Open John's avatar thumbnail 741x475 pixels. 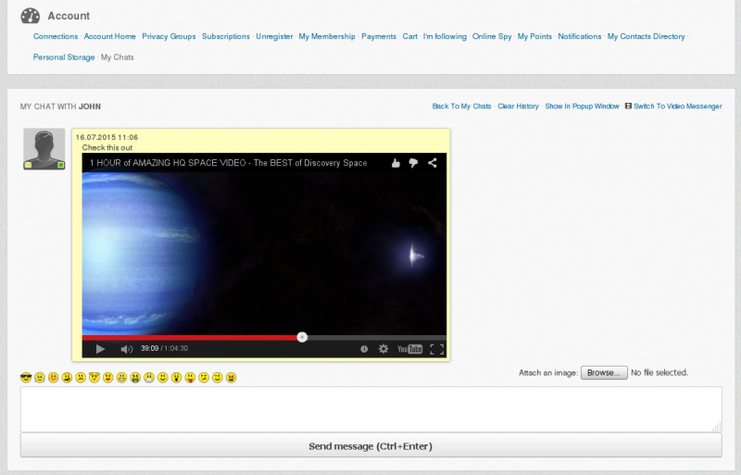[44, 149]
